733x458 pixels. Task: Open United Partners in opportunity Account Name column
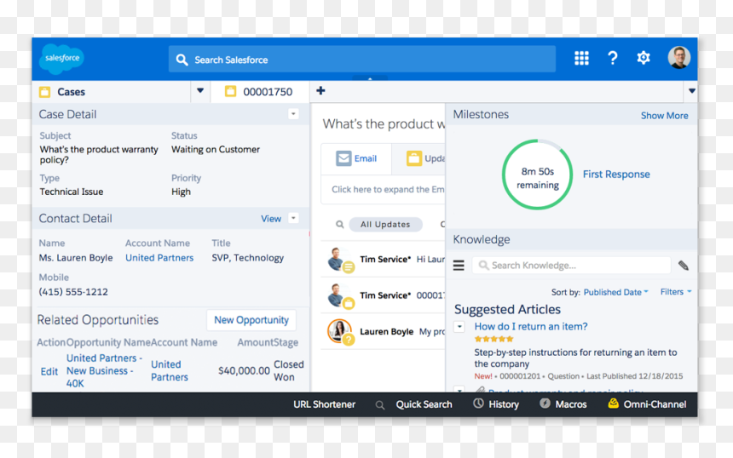[170, 370]
